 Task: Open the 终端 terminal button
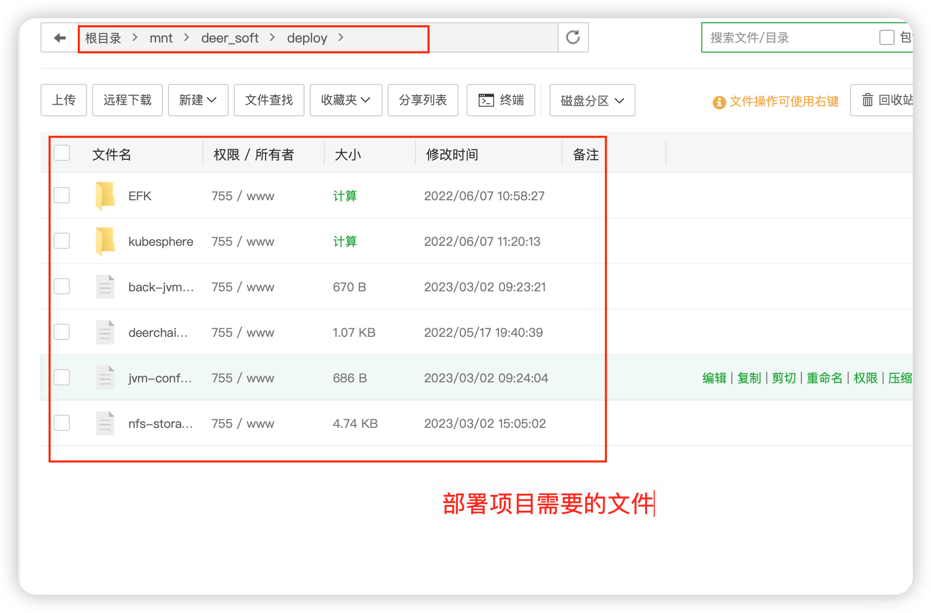(501, 100)
